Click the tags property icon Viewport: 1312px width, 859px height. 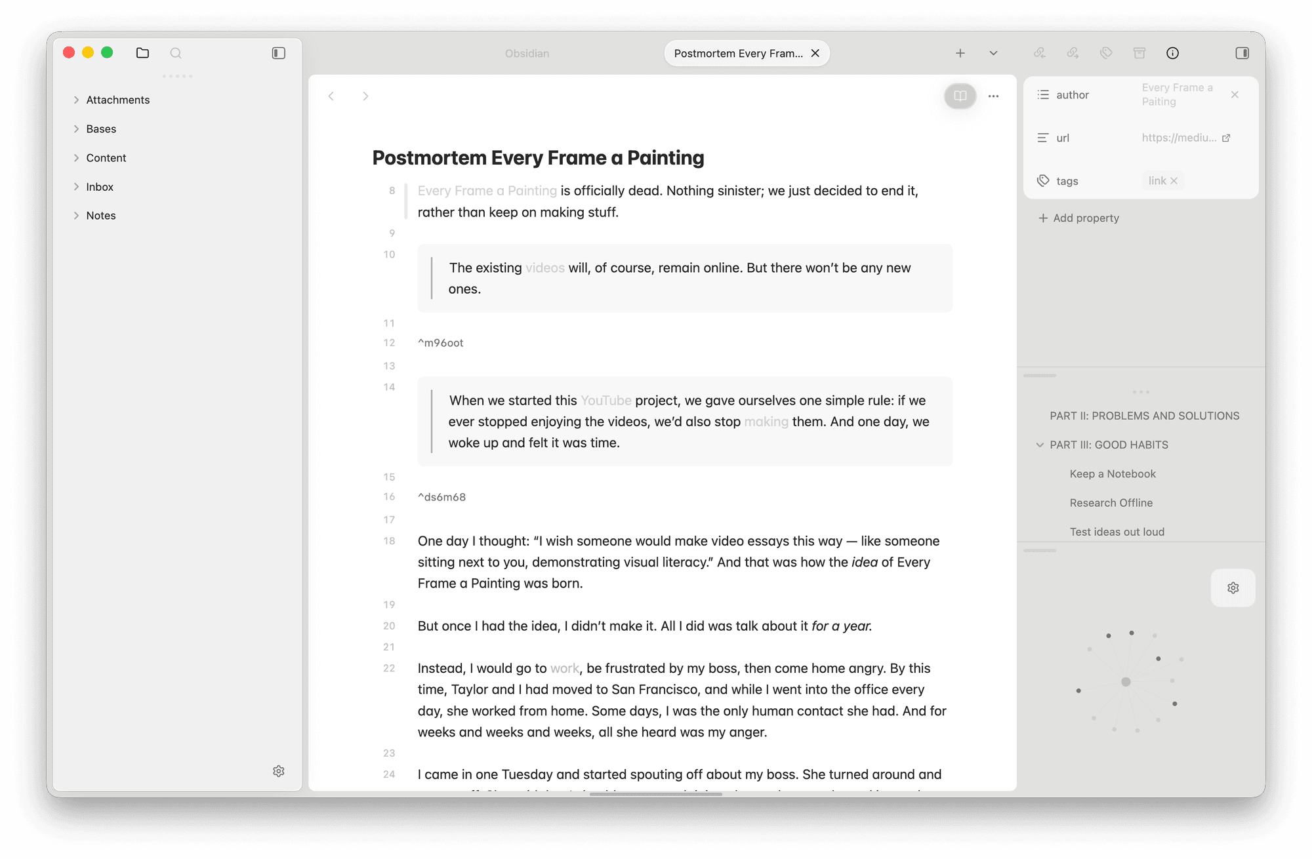click(1043, 180)
